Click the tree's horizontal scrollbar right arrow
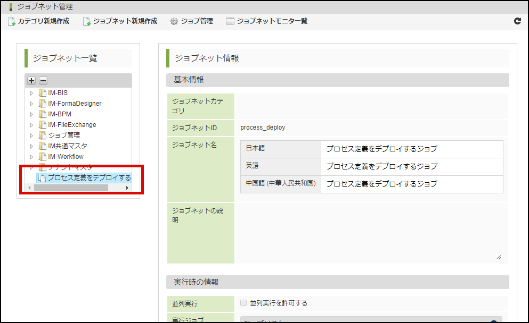529x323 pixels. pos(127,188)
